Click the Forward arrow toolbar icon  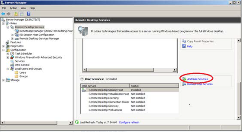pyautogui.click(x=8, y=14)
